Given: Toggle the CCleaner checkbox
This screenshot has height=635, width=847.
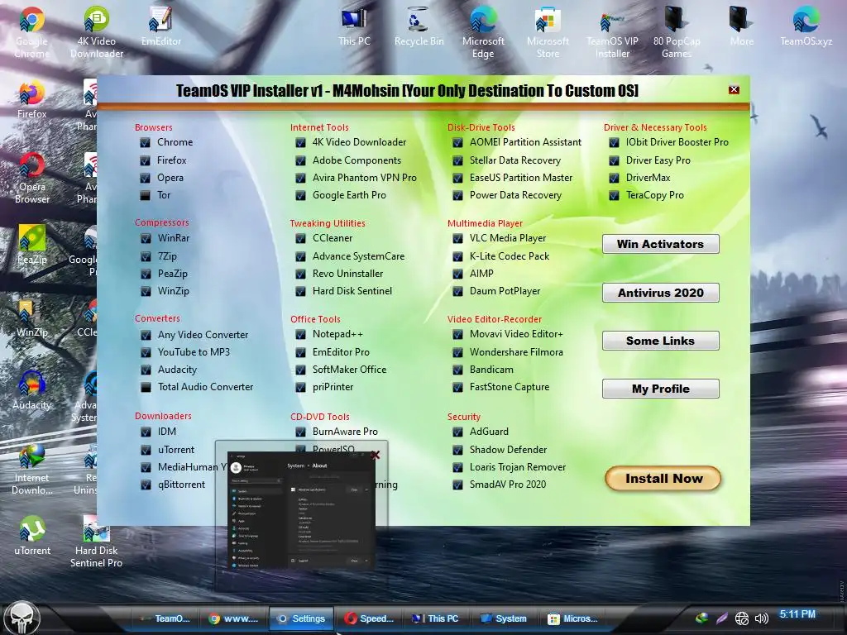Looking at the screenshot, I should (x=300, y=238).
